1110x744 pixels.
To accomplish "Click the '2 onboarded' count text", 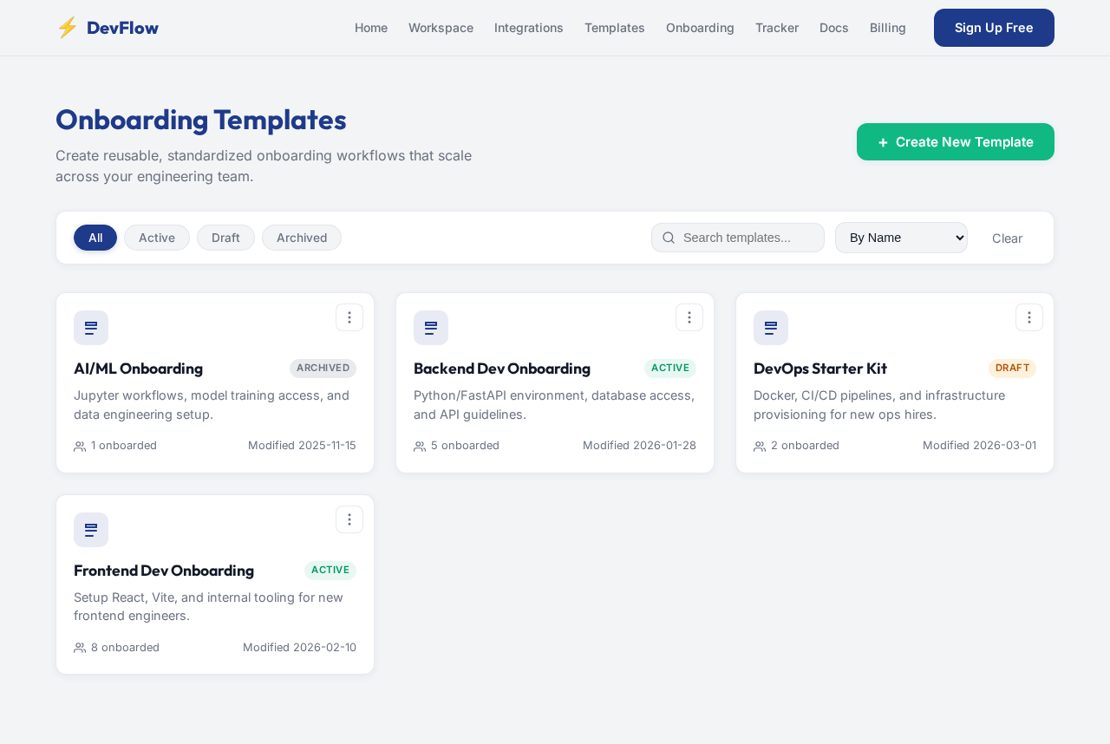I will 805,446.
